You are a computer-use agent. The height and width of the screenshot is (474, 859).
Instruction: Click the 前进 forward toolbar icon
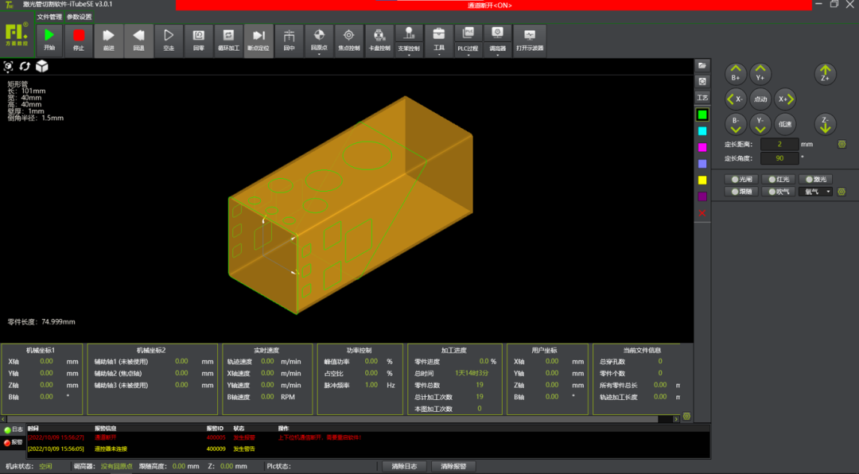(x=108, y=40)
